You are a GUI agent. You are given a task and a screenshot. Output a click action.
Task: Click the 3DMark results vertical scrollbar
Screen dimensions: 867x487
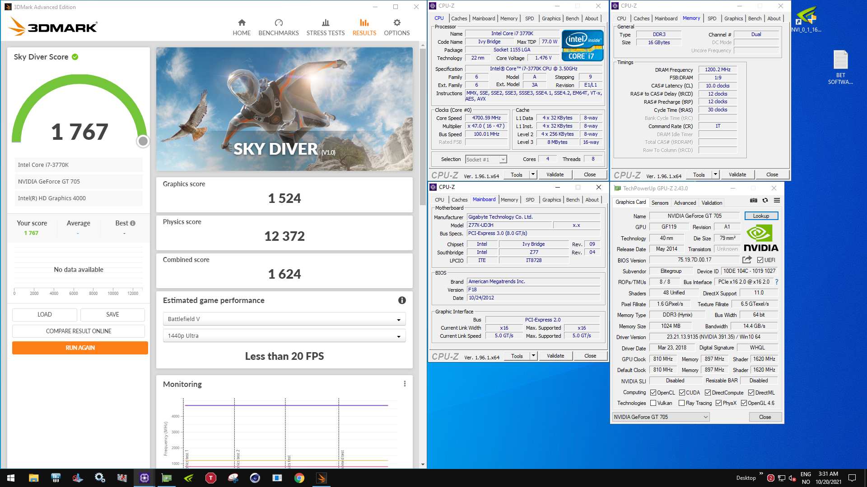click(423, 126)
